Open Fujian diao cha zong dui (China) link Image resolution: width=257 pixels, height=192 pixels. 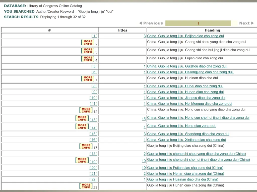point(185,168)
